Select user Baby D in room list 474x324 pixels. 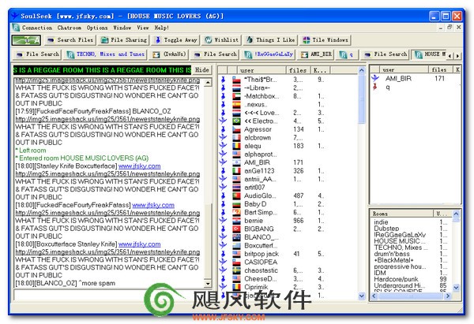click(255, 204)
